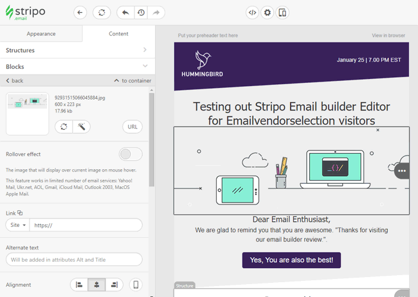Click the preheader text placeholder
The image size is (418, 297).
(x=208, y=35)
